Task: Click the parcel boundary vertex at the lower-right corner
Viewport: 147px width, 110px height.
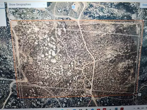Action: click(x=136, y=95)
